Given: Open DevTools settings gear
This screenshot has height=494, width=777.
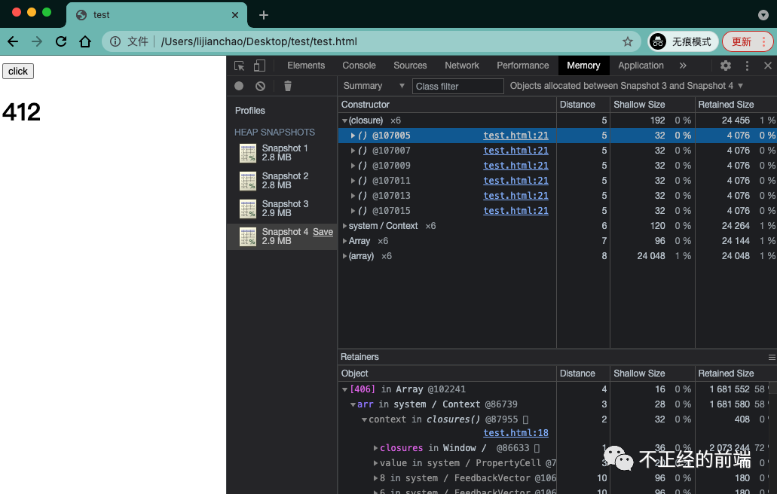Looking at the screenshot, I should 726,66.
